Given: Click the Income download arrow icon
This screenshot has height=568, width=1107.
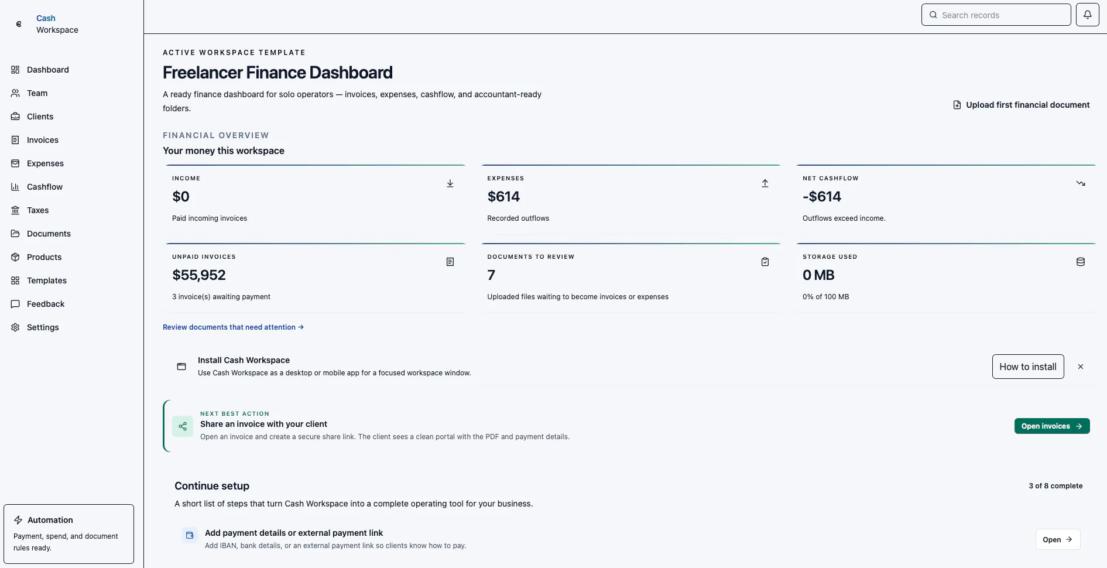Looking at the screenshot, I should click(450, 183).
